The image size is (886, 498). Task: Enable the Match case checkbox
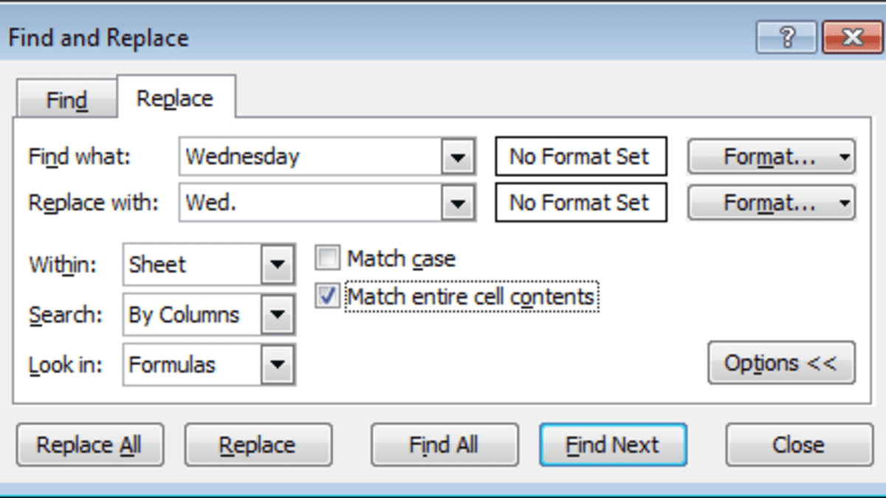point(326,258)
